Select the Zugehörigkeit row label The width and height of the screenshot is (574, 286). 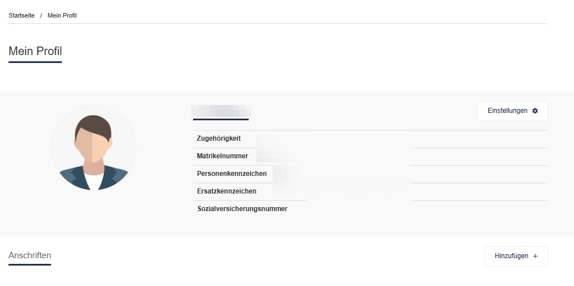tap(219, 138)
